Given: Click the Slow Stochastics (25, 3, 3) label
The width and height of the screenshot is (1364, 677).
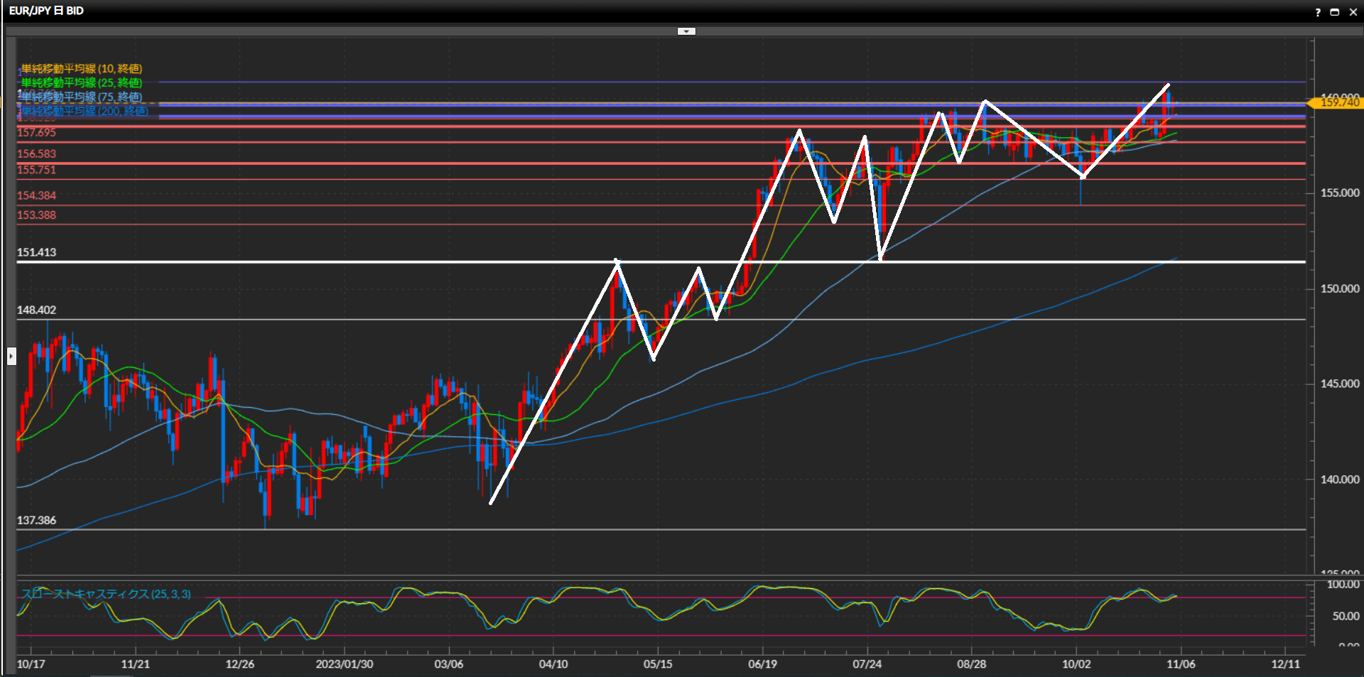Looking at the screenshot, I should 106,594.
